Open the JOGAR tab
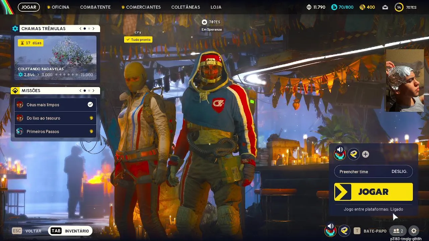 pos(29,7)
